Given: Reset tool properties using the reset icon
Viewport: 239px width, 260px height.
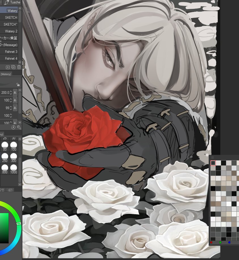Looking at the screenshot, I should (13, 127).
